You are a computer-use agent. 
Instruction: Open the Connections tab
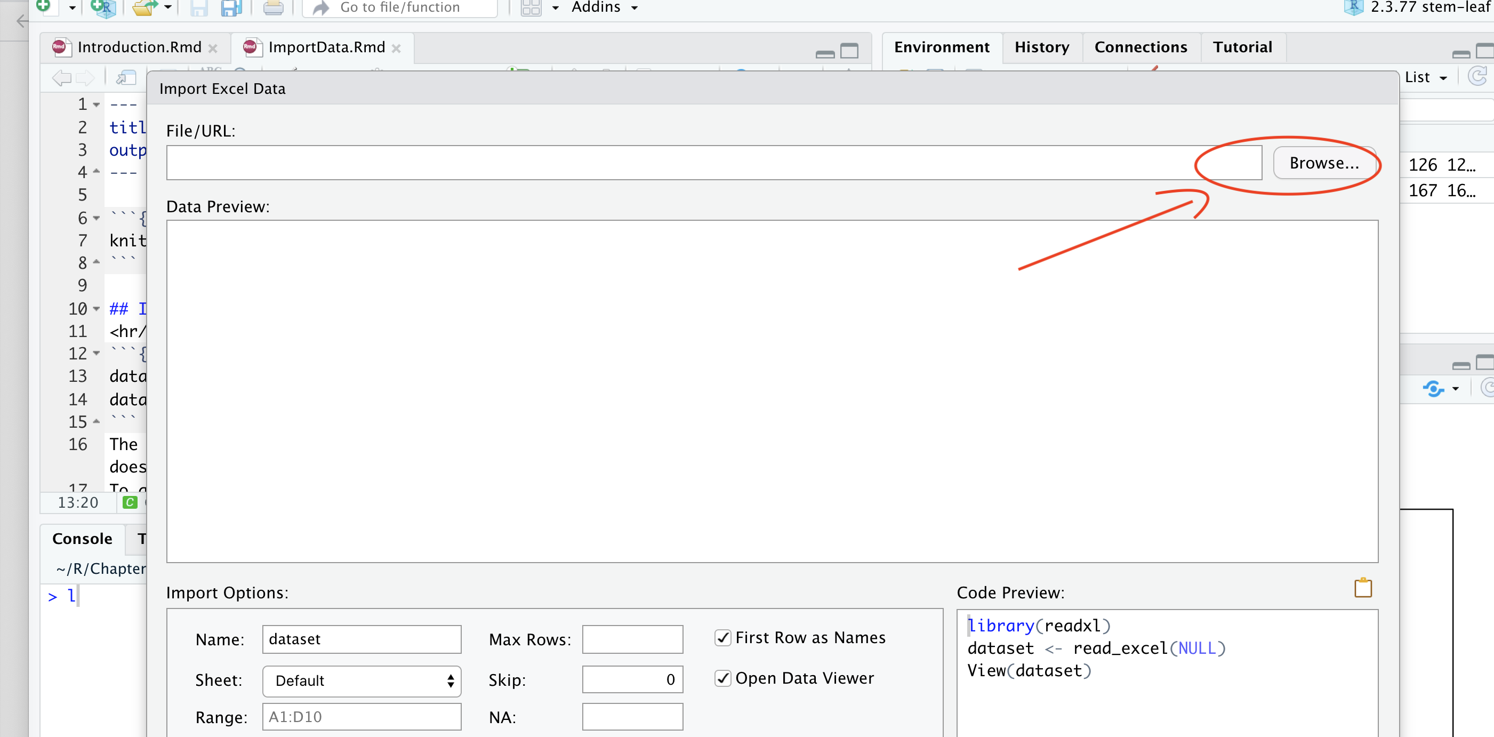[1140, 47]
